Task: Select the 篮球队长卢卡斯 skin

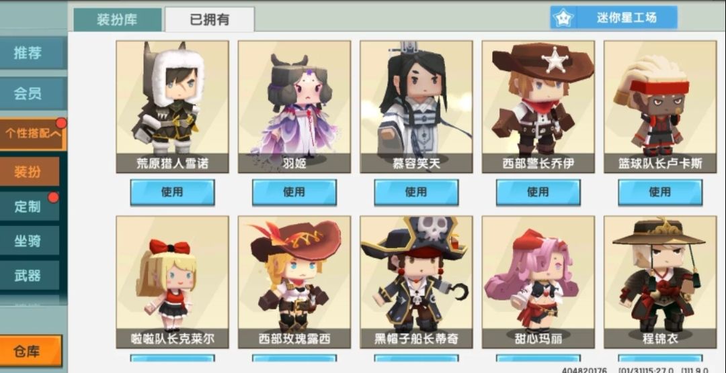Action: click(x=660, y=107)
